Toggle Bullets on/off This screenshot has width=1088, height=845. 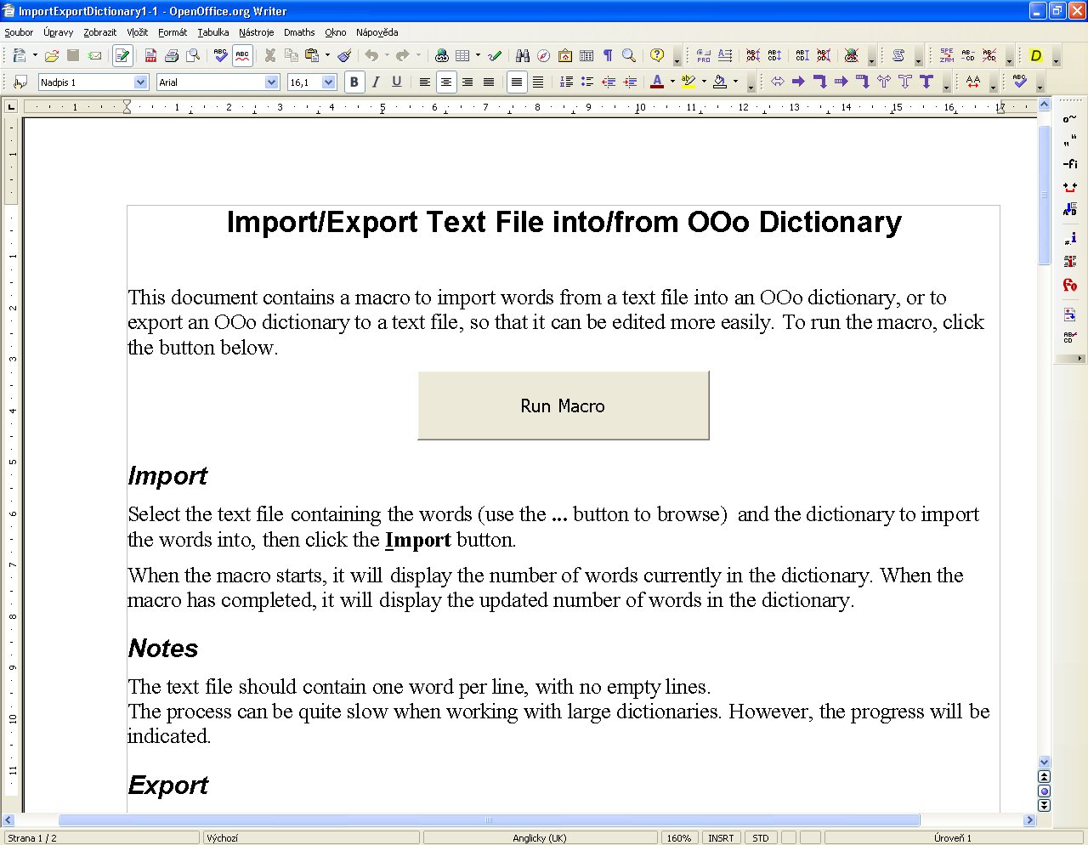[x=587, y=82]
